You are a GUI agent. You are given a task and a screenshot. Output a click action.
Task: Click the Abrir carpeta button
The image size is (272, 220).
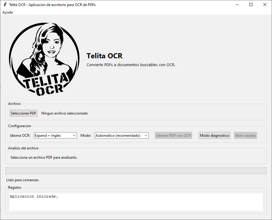(245, 136)
